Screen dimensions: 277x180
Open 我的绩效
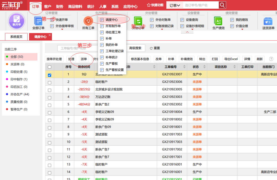coord(239,20)
